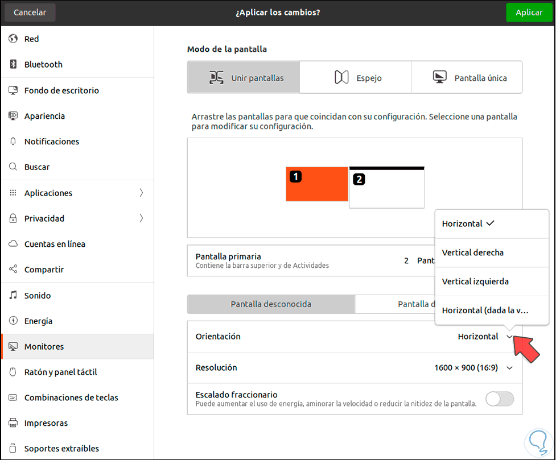Click the Compartir share icon
The image size is (556, 460).
tap(13, 270)
